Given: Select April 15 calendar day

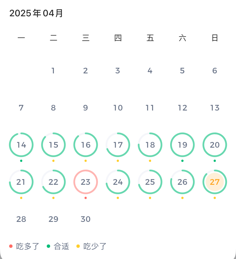Looking at the screenshot, I should [x=53, y=145].
